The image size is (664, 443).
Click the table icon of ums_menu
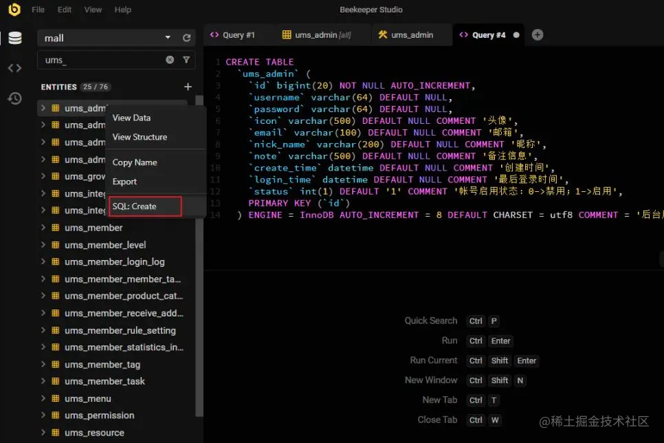point(56,398)
